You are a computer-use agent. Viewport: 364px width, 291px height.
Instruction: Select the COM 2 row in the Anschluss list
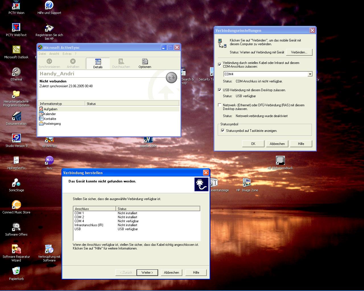pyautogui.click(x=136, y=217)
